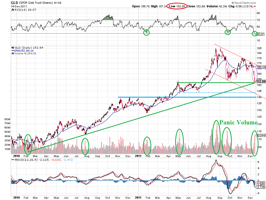
Task: Click the red -0.643 value in MACD legend
Action: pos(55,160)
